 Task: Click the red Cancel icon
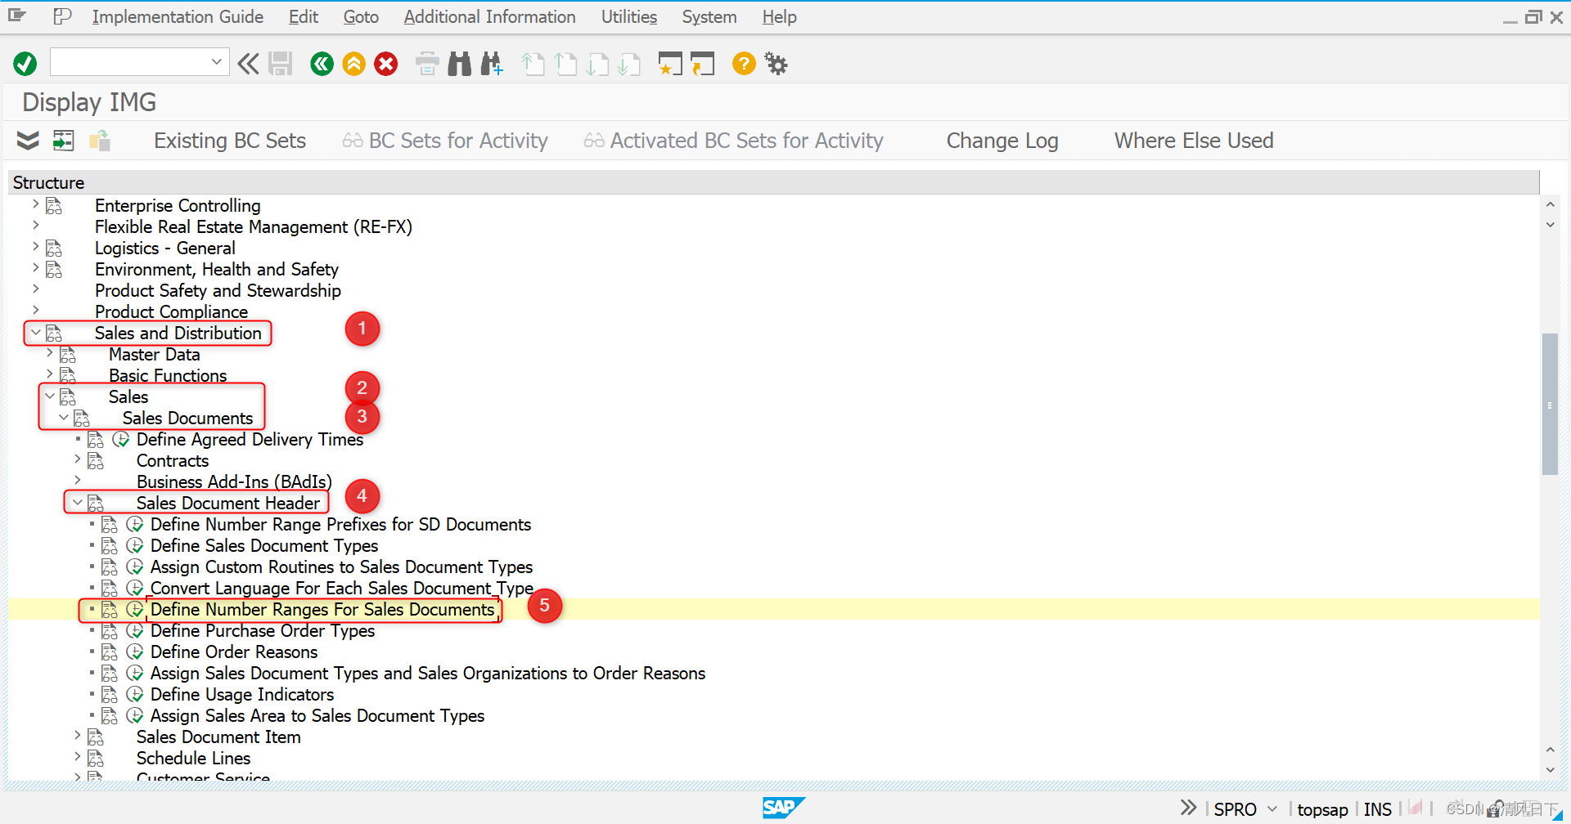coord(385,63)
